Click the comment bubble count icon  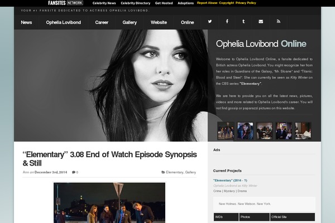(x=75, y=172)
